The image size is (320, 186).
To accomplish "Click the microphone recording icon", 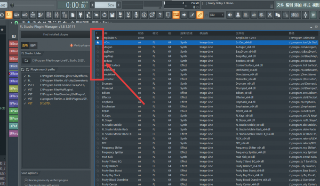I will pos(136,15).
